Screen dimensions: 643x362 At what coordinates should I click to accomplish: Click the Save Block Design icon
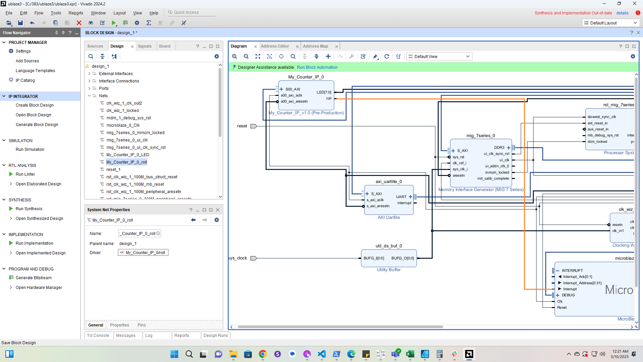(20, 23)
